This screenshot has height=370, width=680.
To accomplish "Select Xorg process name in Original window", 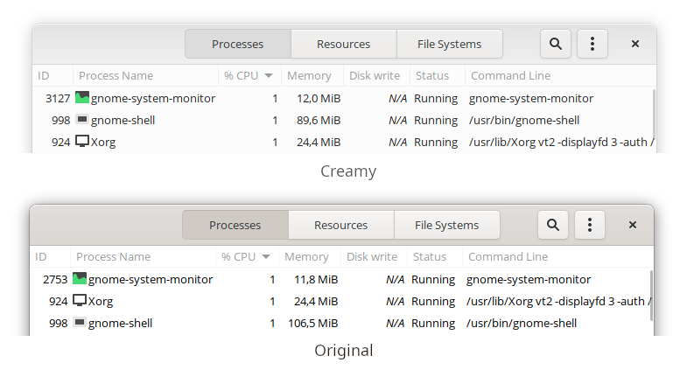I will pyautogui.click(x=101, y=301).
